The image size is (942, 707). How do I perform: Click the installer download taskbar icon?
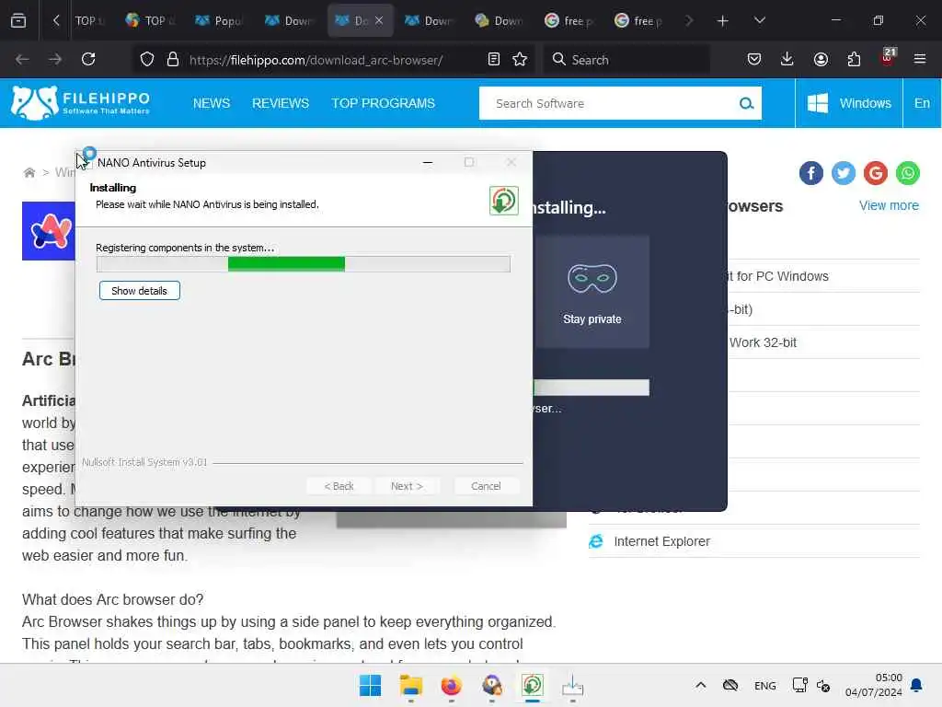572,686
